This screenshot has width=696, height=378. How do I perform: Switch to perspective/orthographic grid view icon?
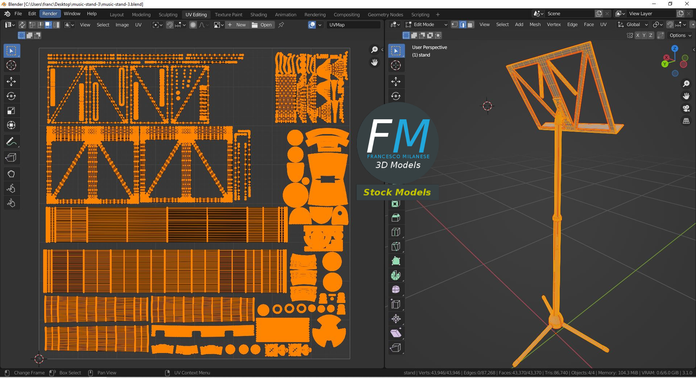click(x=686, y=121)
